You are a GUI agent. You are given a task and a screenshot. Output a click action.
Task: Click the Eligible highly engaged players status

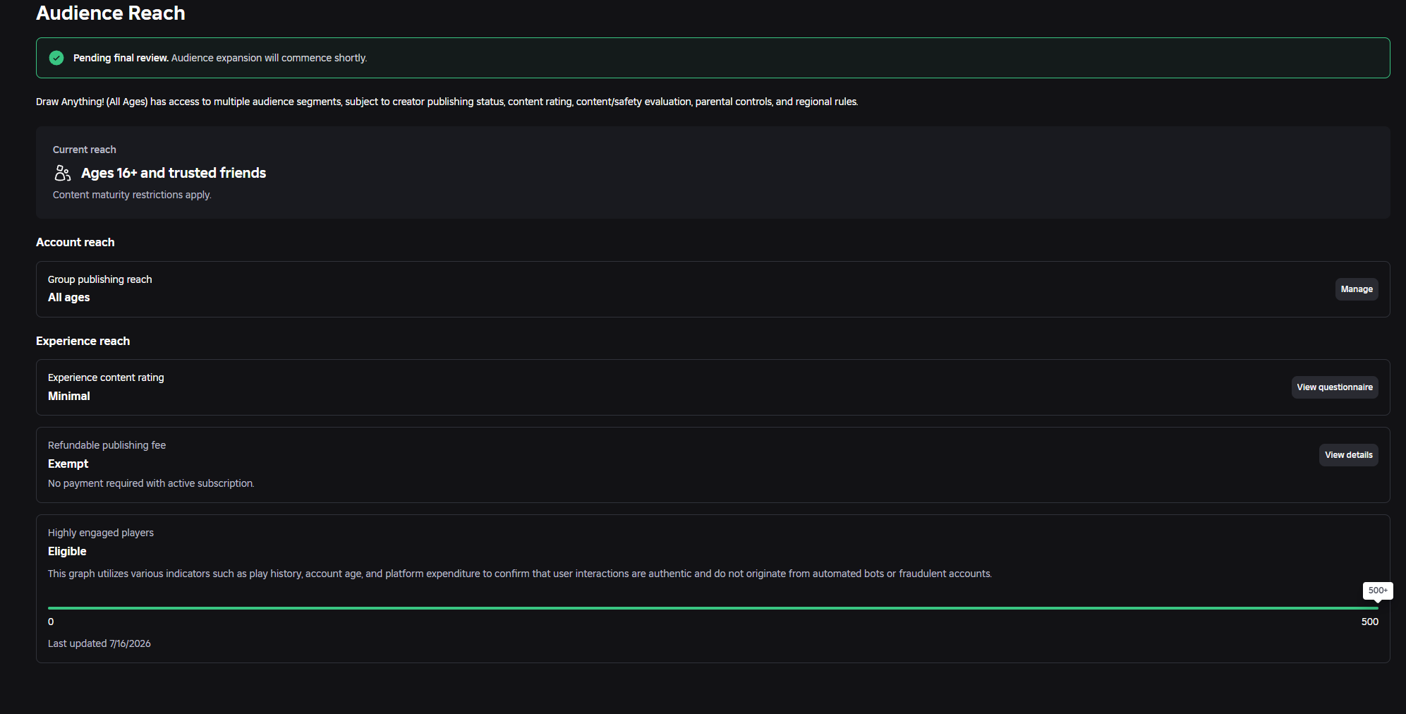click(67, 552)
